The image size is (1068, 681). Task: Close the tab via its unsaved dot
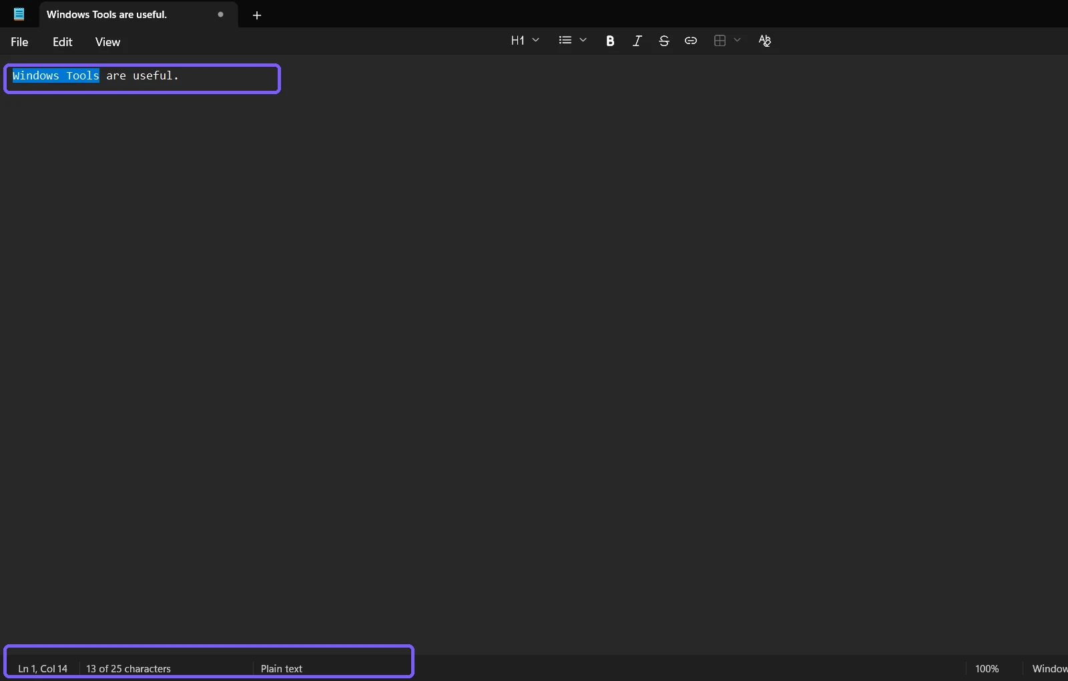[220, 14]
